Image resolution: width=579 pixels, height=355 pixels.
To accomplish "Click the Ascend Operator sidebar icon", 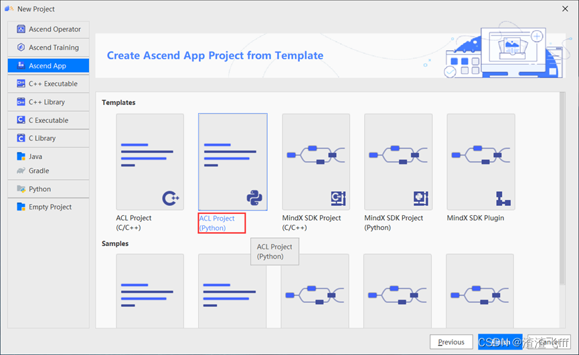I will (x=21, y=29).
